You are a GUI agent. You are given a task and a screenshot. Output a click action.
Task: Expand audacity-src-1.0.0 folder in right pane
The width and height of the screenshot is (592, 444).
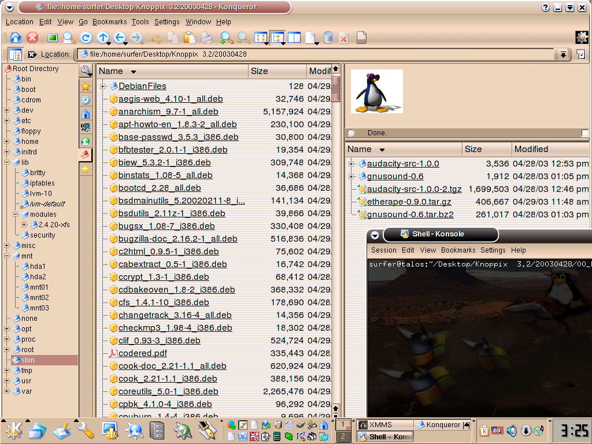pyautogui.click(x=351, y=164)
